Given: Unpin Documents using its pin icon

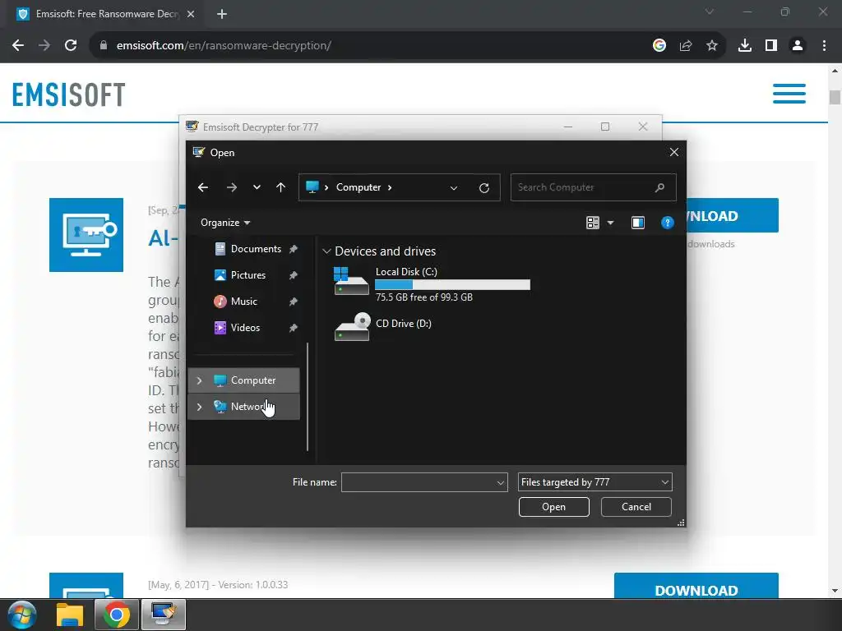Looking at the screenshot, I should click(x=294, y=249).
